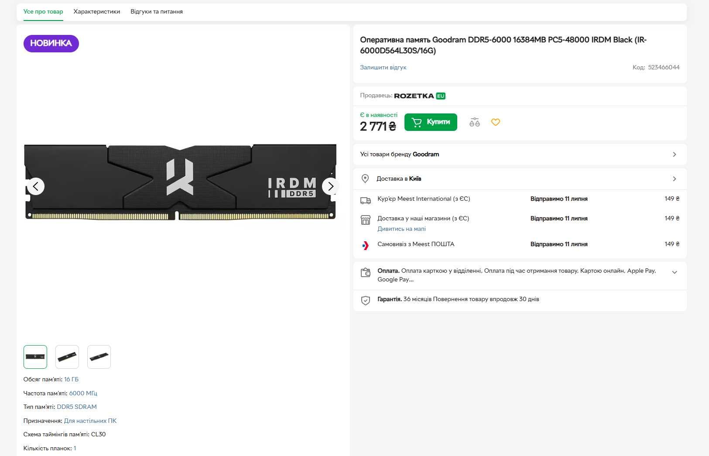Open Дивитись на мапі link

pyautogui.click(x=401, y=229)
